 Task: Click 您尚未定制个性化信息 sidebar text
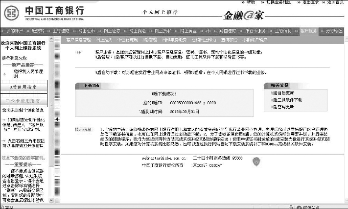pyautogui.click(x=23, y=110)
